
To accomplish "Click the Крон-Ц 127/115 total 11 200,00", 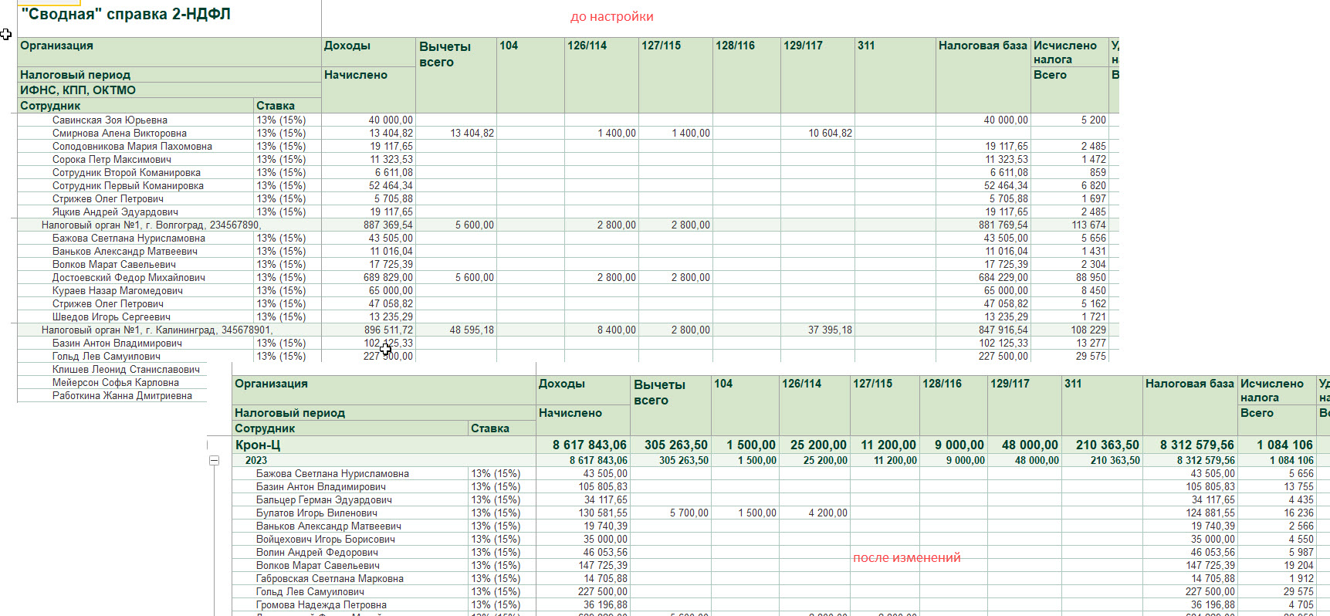I will click(888, 445).
